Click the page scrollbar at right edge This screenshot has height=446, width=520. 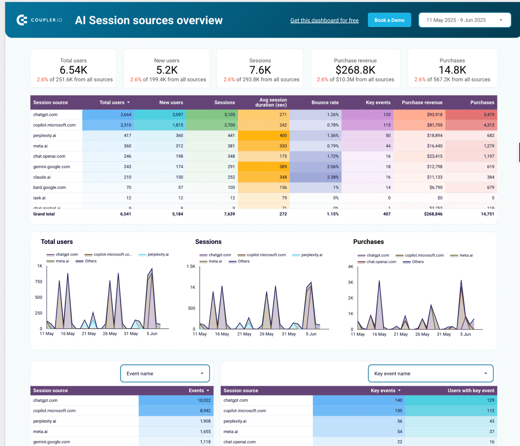[x=519, y=152]
